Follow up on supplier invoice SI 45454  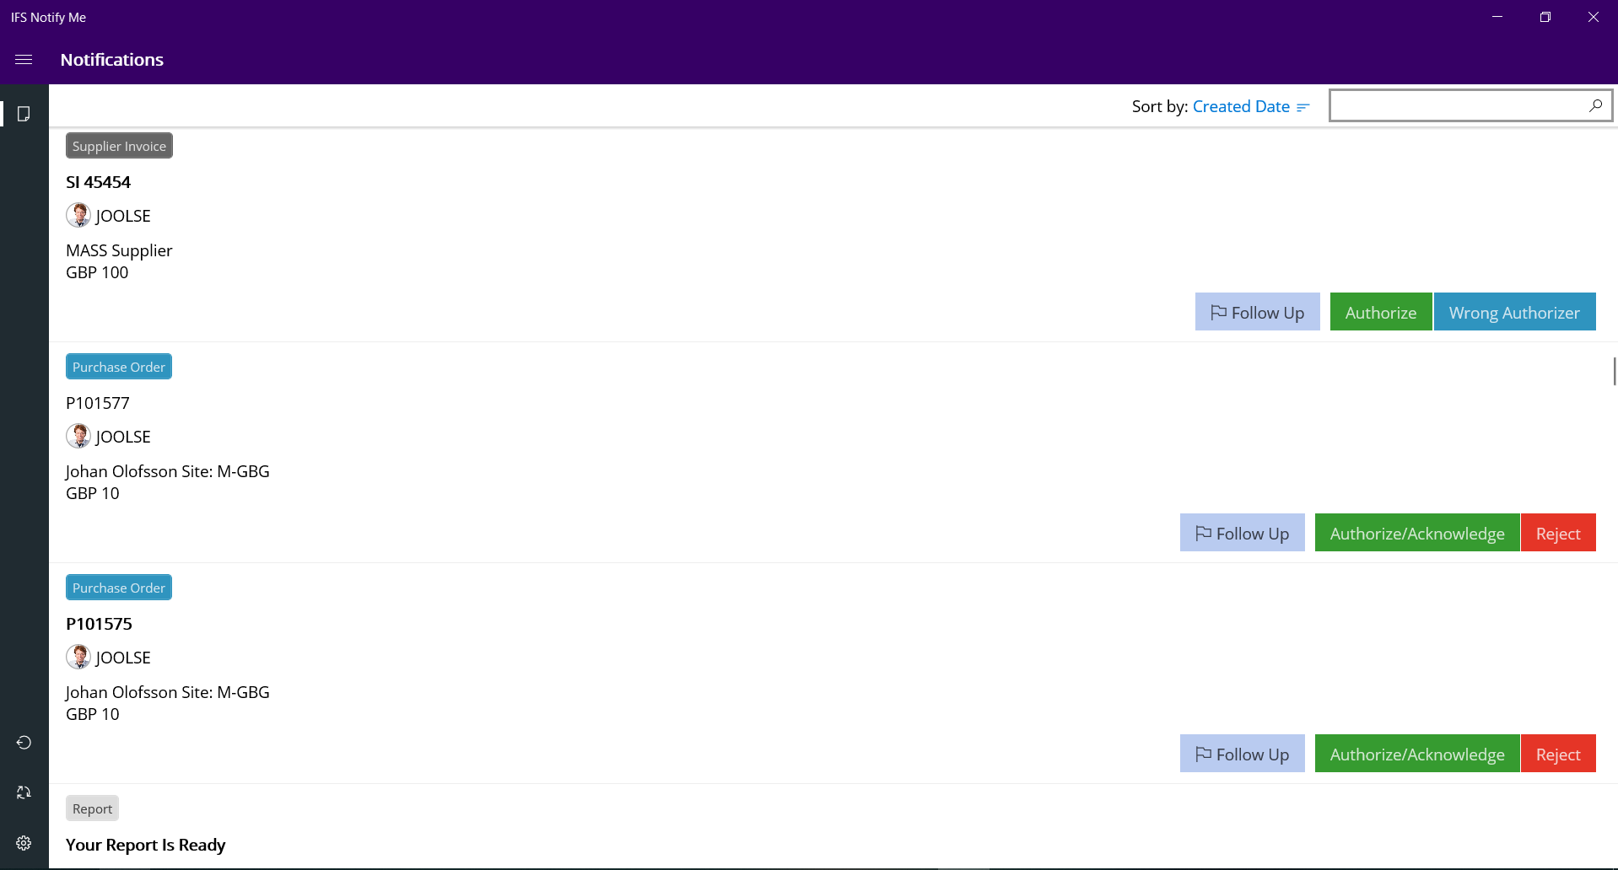click(1258, 312)
